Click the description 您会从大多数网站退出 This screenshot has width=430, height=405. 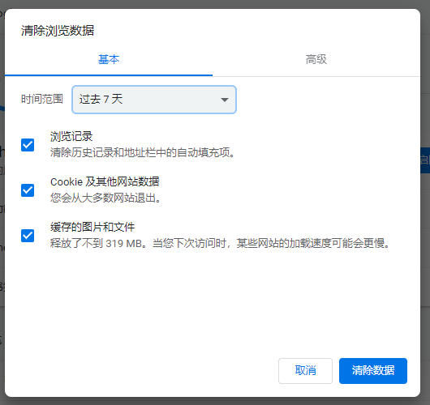105,198
